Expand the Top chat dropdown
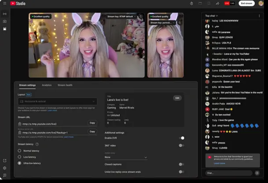This screenshot has height=183, width=268. [x=212, y=16]
